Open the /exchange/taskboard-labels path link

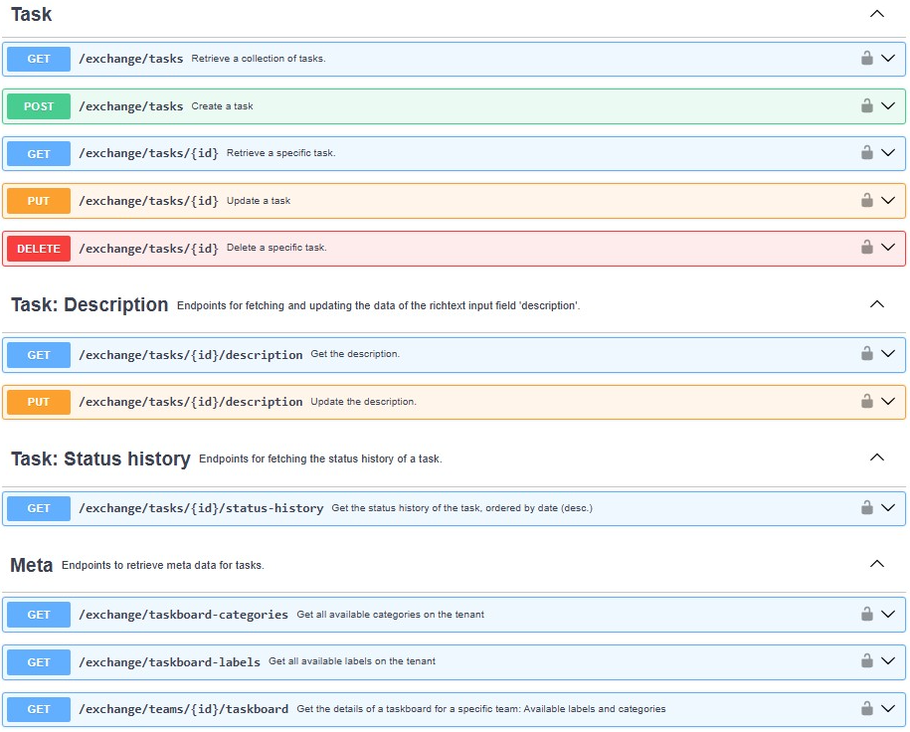pos(169,661)
